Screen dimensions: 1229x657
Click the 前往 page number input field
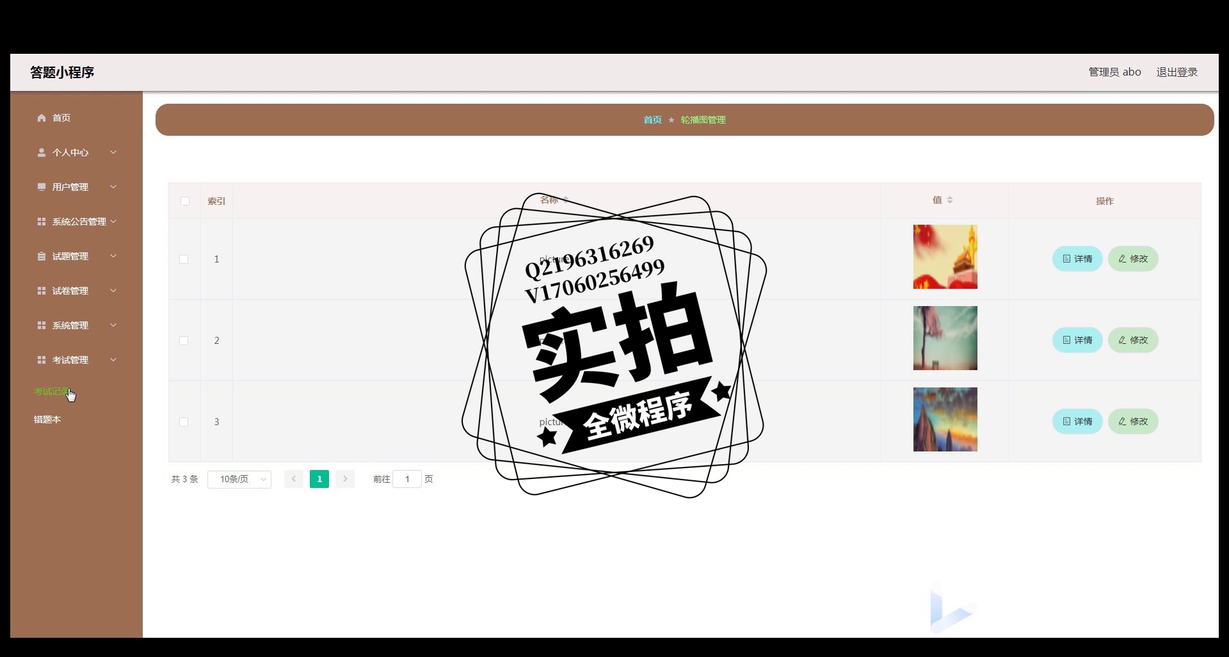[x=407, y=479]
